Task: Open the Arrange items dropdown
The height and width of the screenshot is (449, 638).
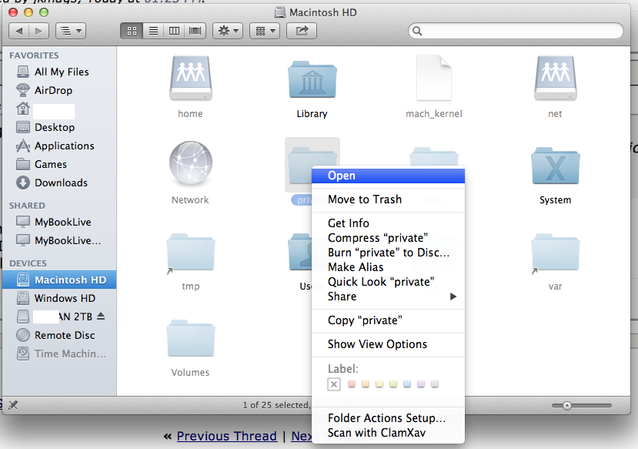Action: 265,31
